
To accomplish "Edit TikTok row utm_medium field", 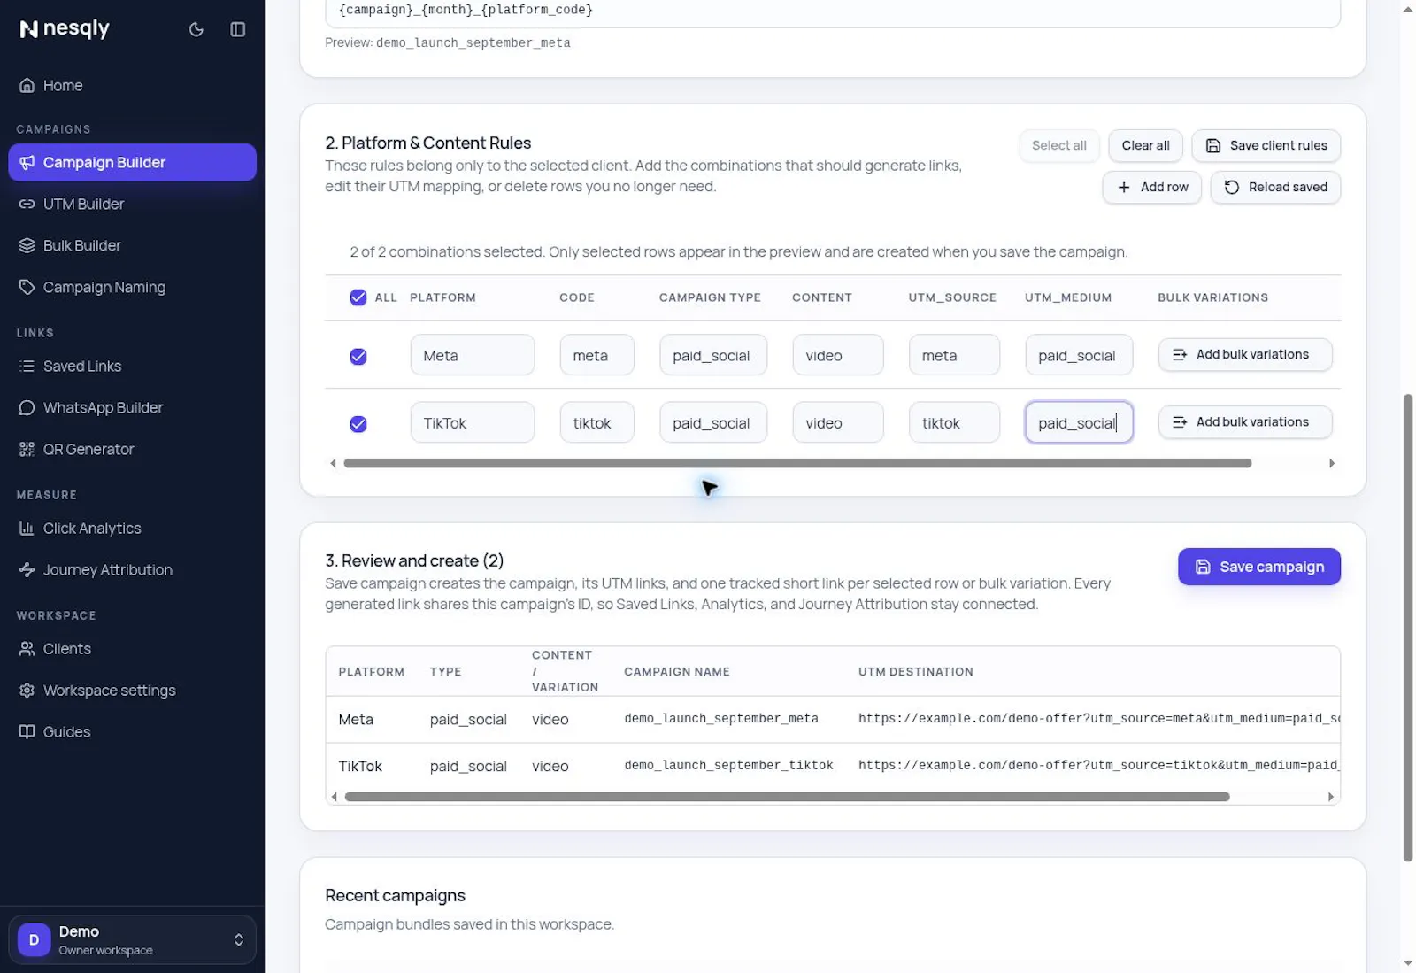I will pyautogui.click(x=1079, y=422).
